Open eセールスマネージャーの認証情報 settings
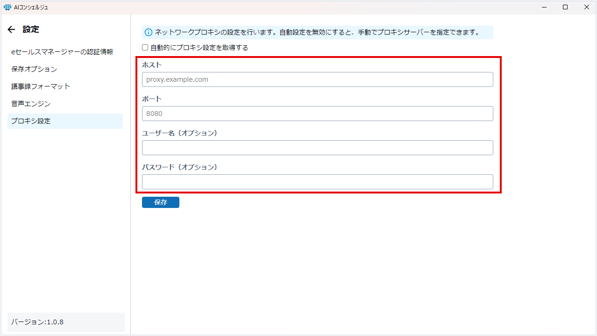 click(x=62, y=52)
